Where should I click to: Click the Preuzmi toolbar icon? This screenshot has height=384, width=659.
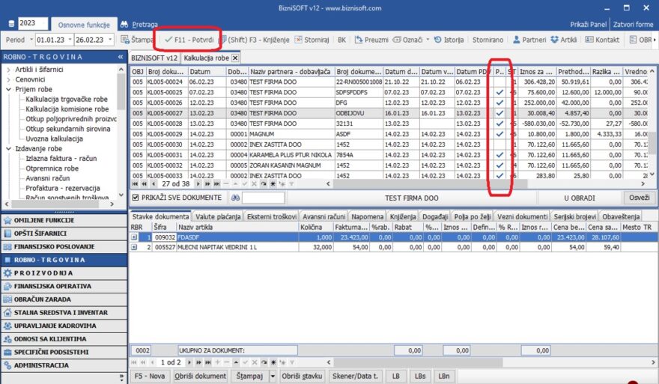click(372, 39)
